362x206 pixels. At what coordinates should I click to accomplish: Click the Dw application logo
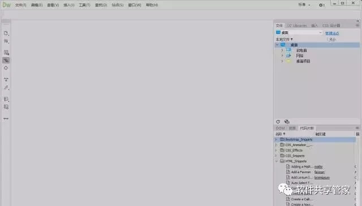[6, 5]
